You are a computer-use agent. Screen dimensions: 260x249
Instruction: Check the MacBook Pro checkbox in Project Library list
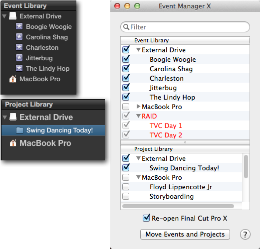(126, 177)
